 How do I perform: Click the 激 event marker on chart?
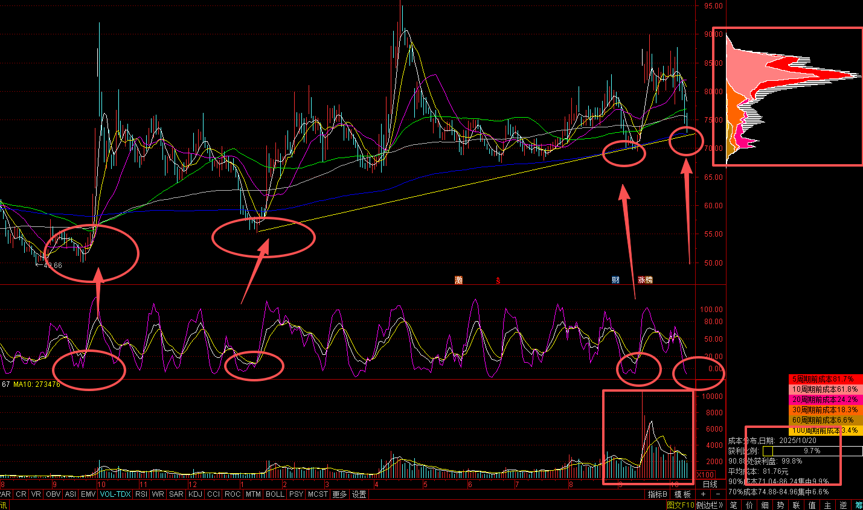tap(459, 280)
